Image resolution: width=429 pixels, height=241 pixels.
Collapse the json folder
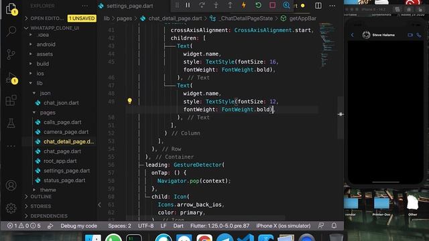point(45,93)
